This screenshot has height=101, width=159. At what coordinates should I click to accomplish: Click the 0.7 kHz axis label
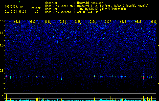(x=2, y=83)
